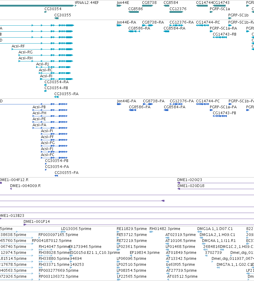Click the DME1-001P14 clone label
Image resolution: width=254 pixels, height=281 pixels.
37,222
